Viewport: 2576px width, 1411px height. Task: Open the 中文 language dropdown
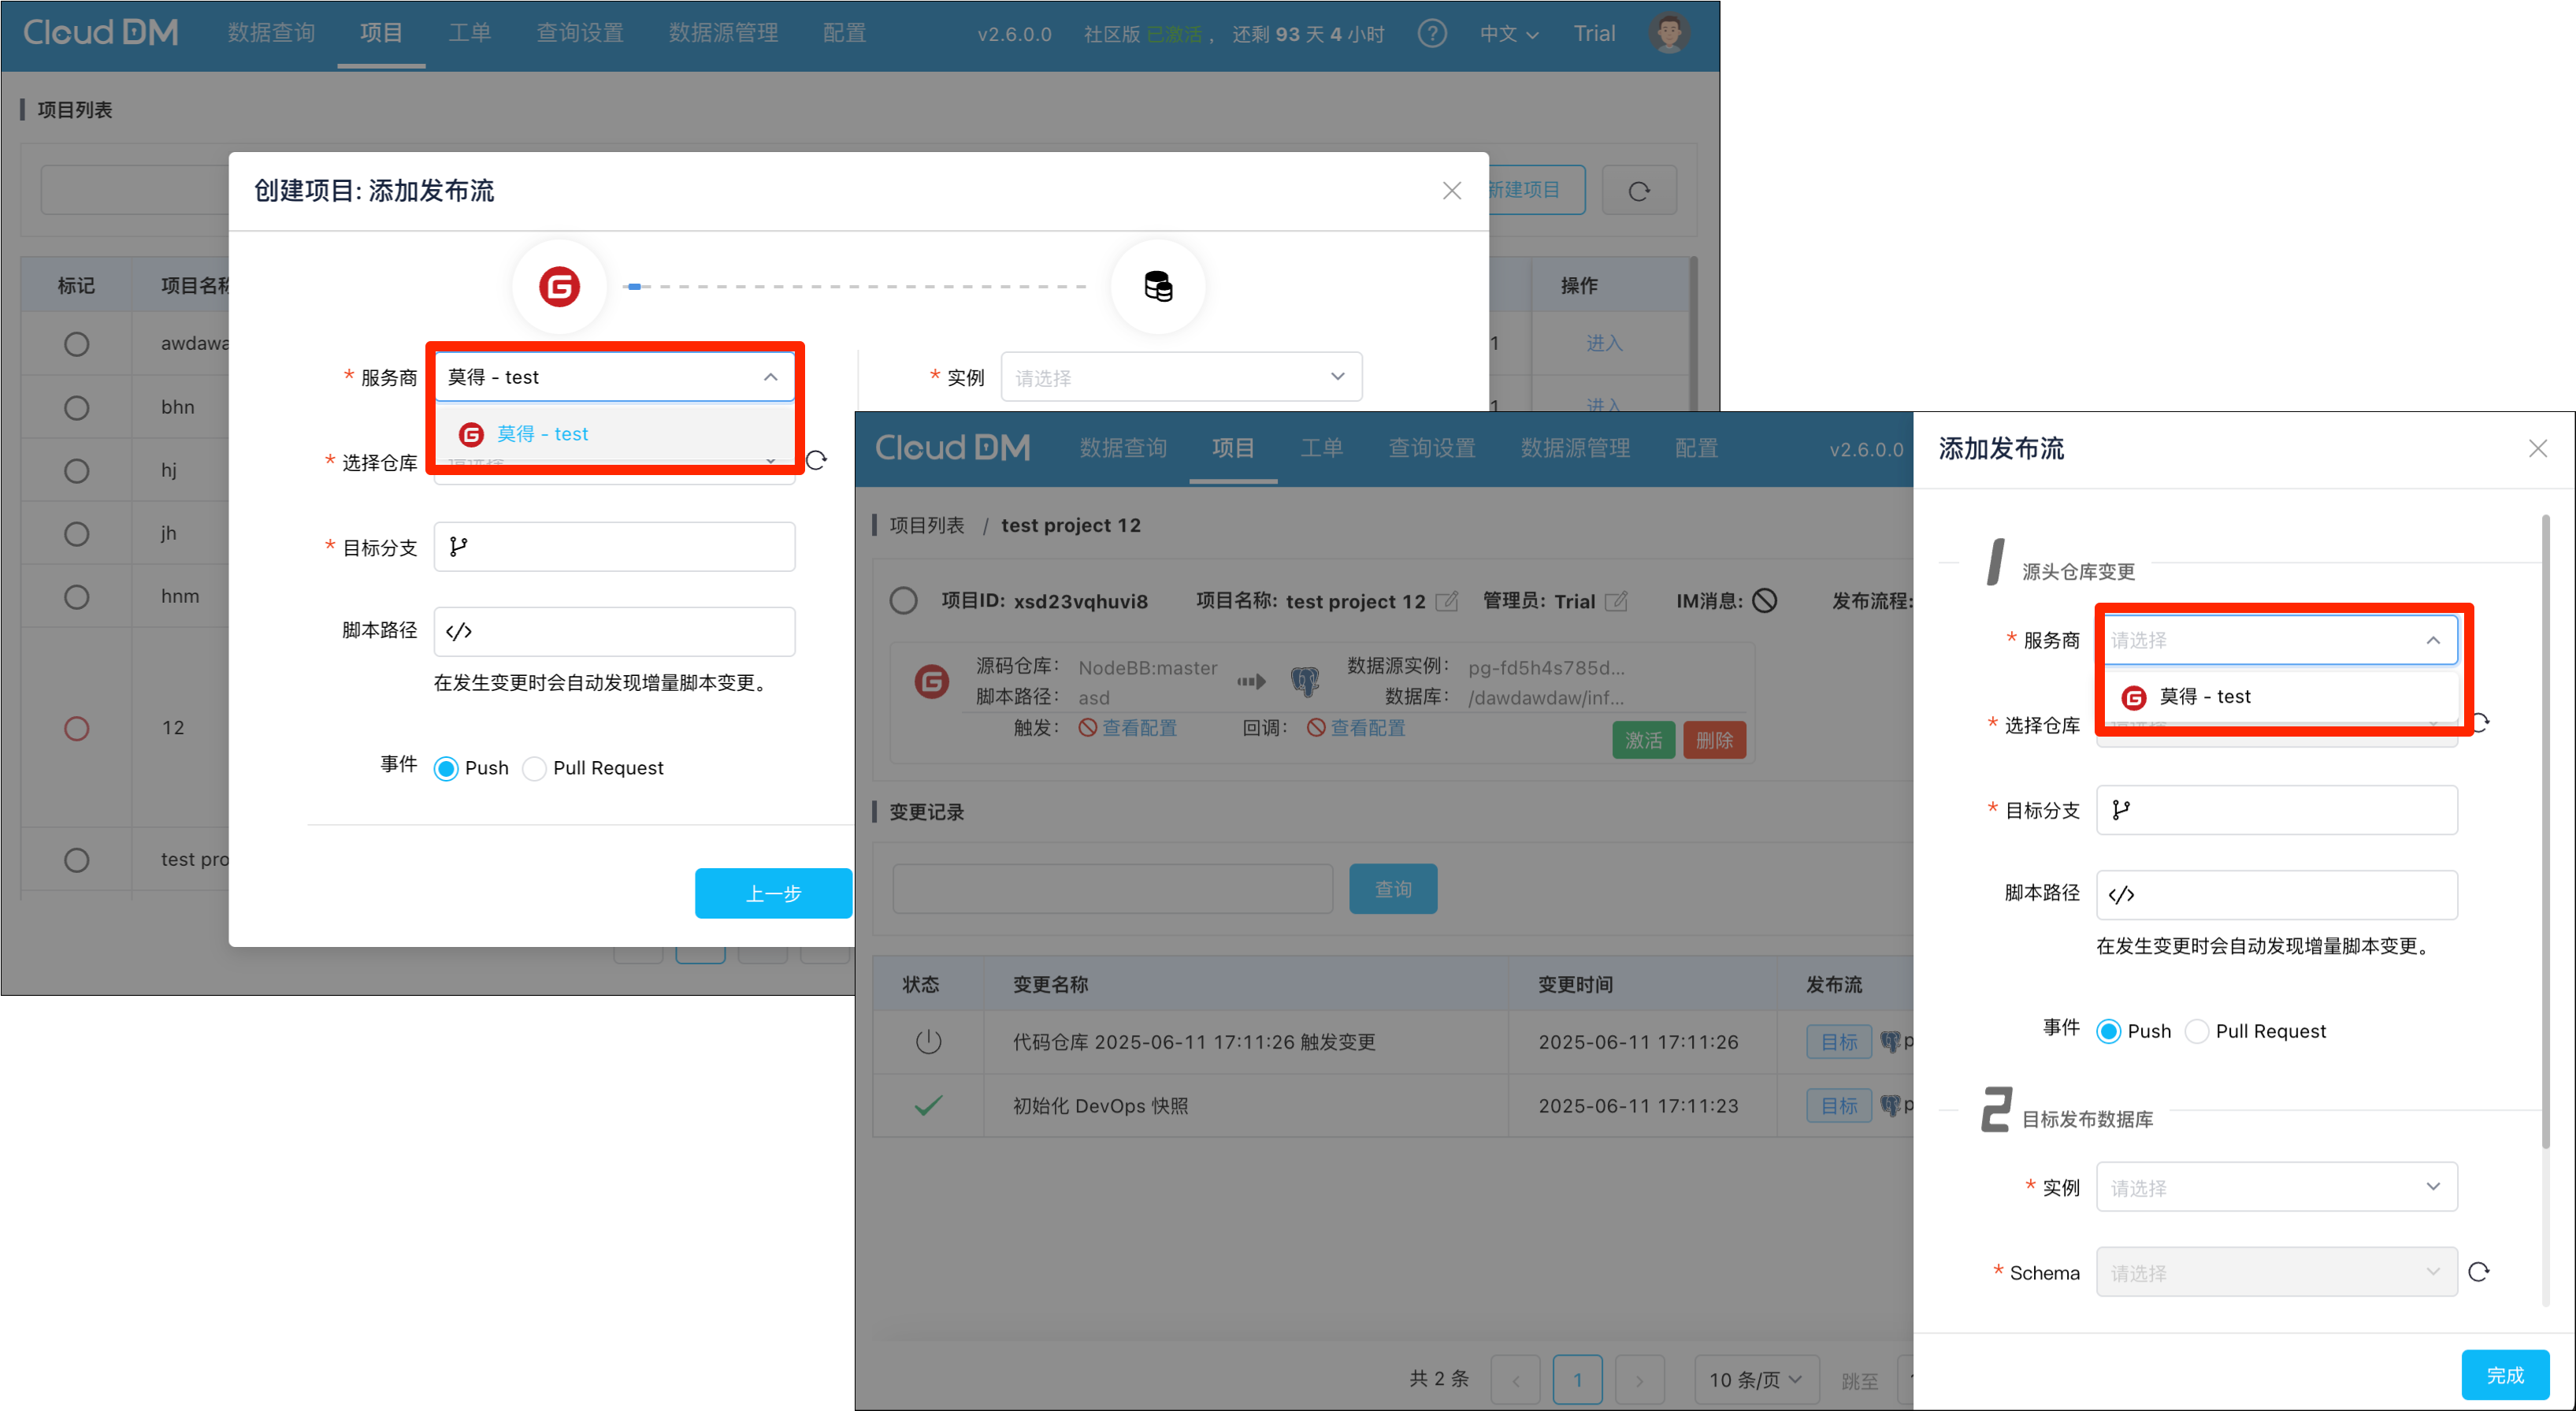coord(1508,34)
